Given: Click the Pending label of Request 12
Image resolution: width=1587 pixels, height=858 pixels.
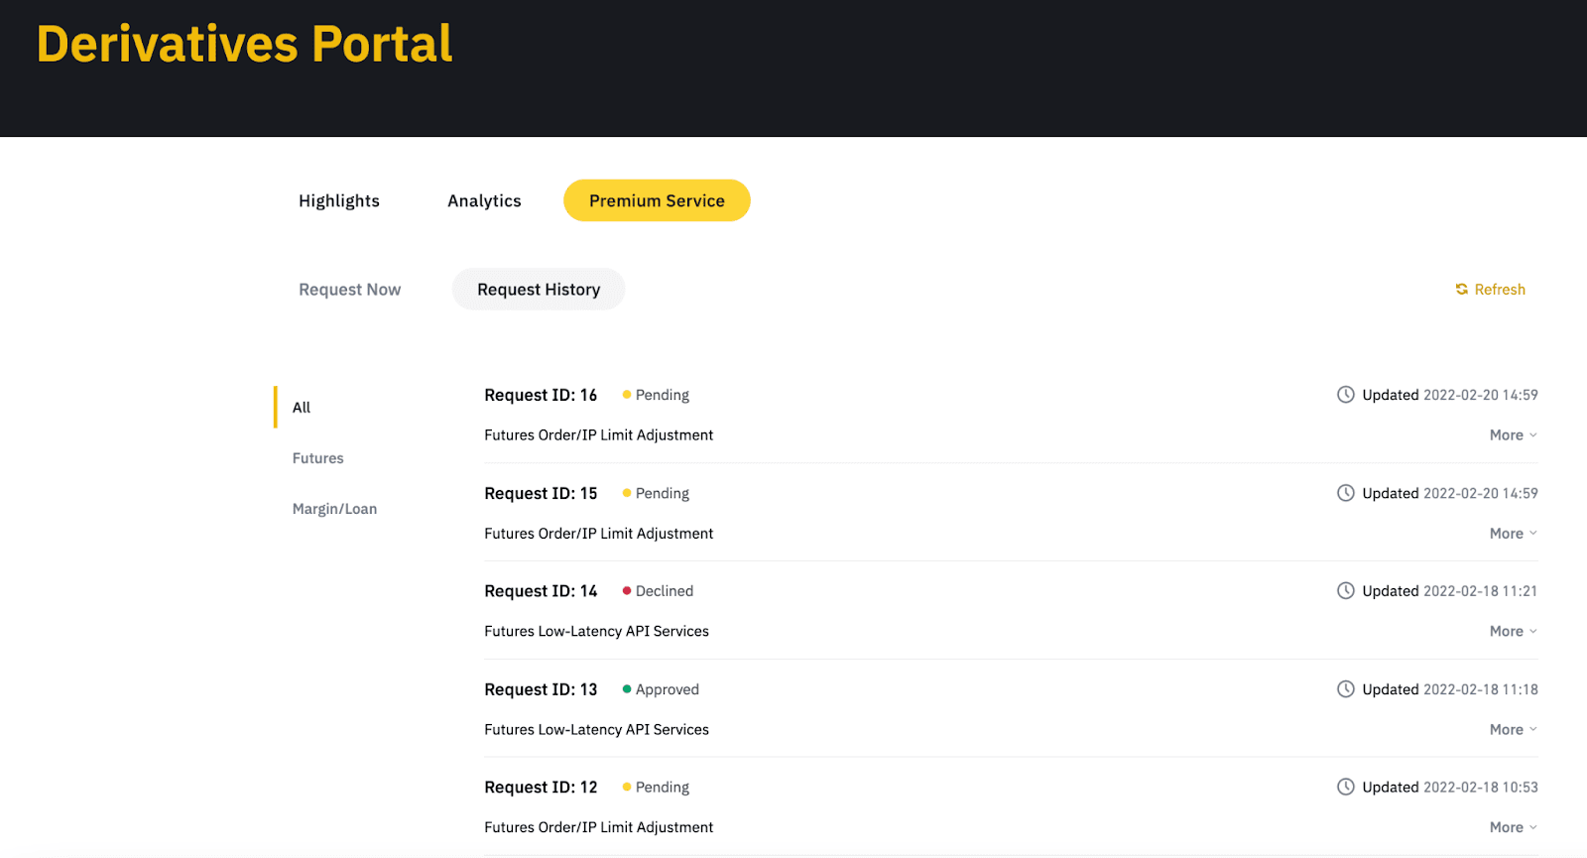Looking at the screenshot, I should (663, 788).
